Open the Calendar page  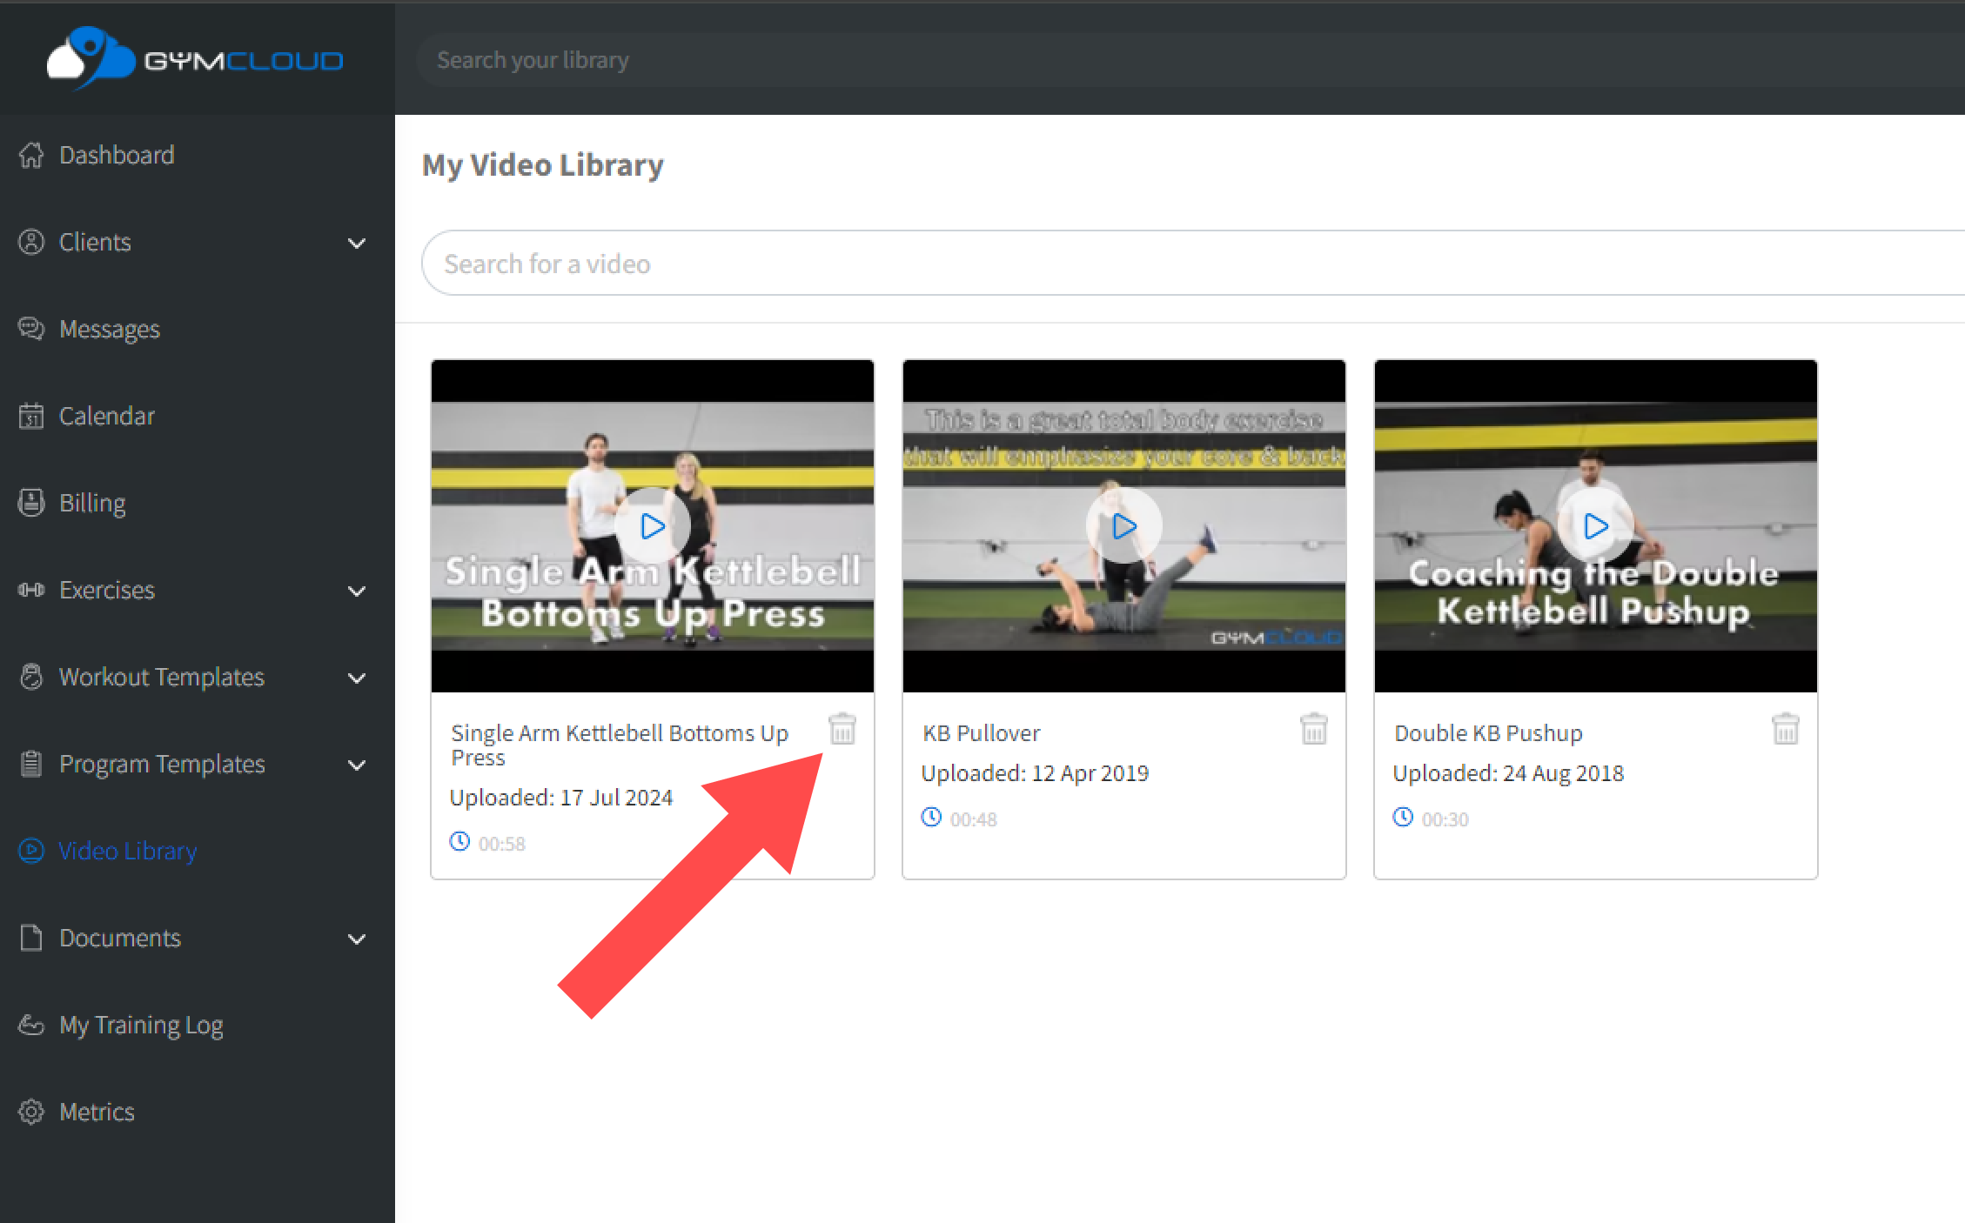tap(106, 416)
